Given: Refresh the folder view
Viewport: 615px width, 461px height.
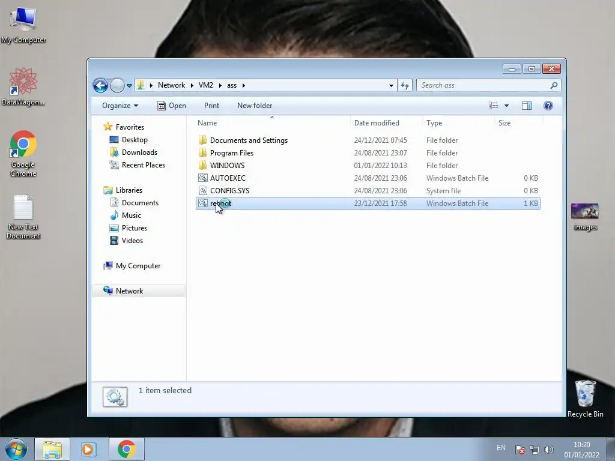Looking at the screenshot, I should pos(405,85).
